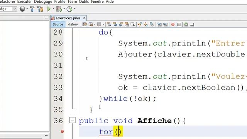
Task: Jump to Last Edit location icon
Action: 85,24
